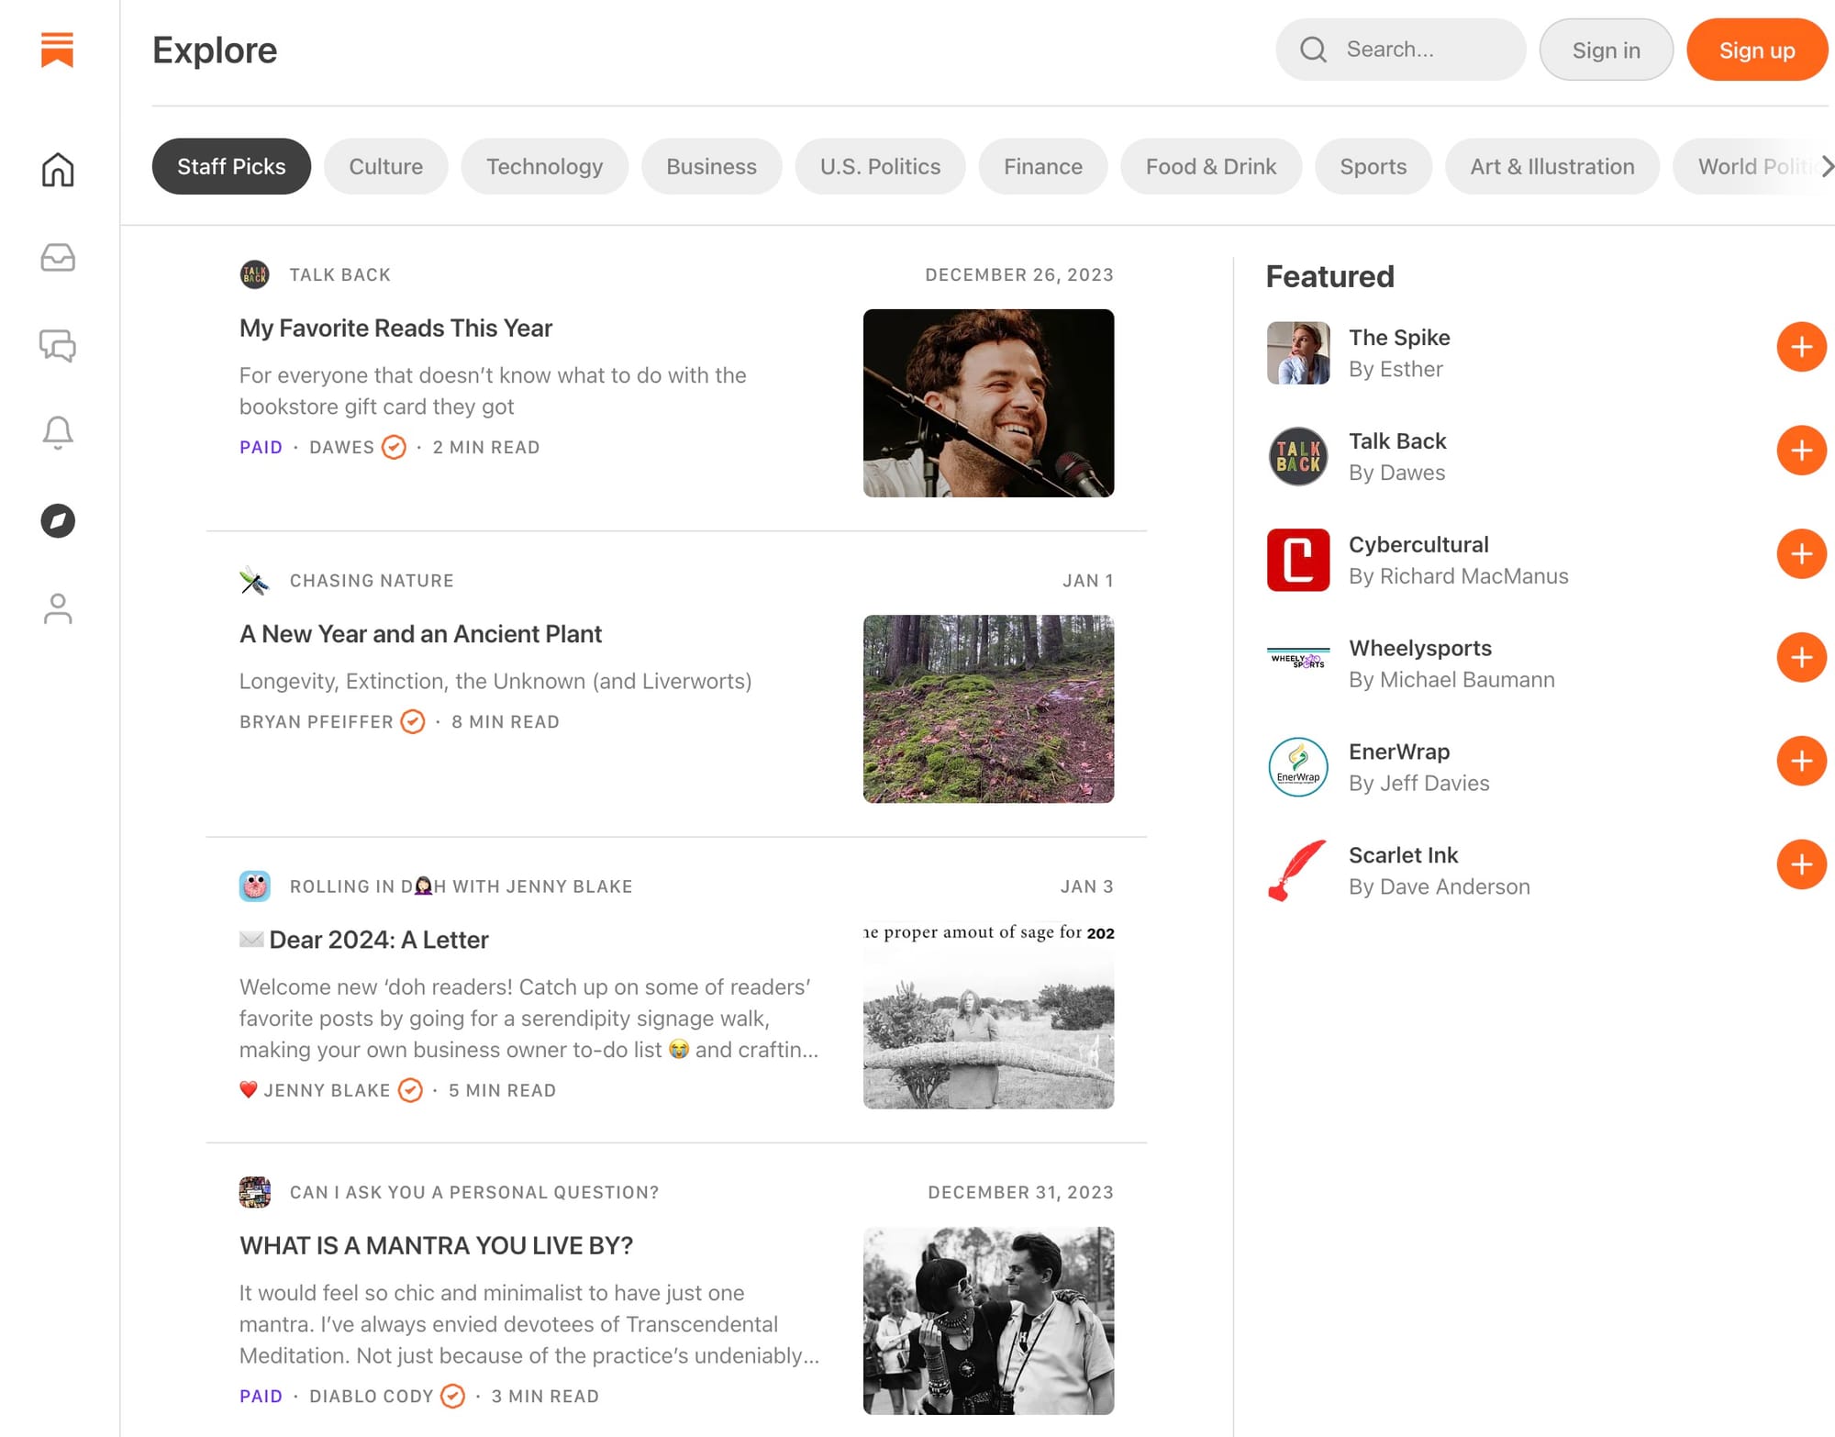Screen dimensions: 1835x1437
Task: Subscribe to Cybercultural with plus button
Action: [1801, 554]
